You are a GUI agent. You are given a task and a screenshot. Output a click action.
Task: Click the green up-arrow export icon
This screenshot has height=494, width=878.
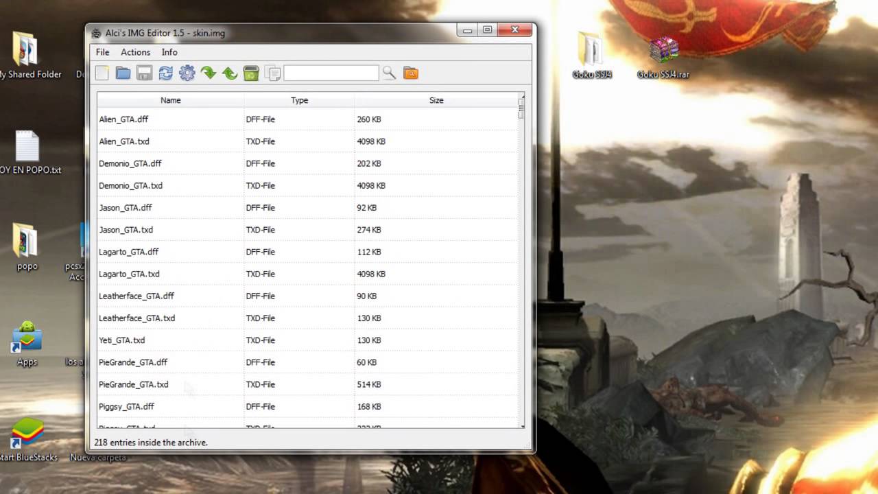(x=230, y=73)
